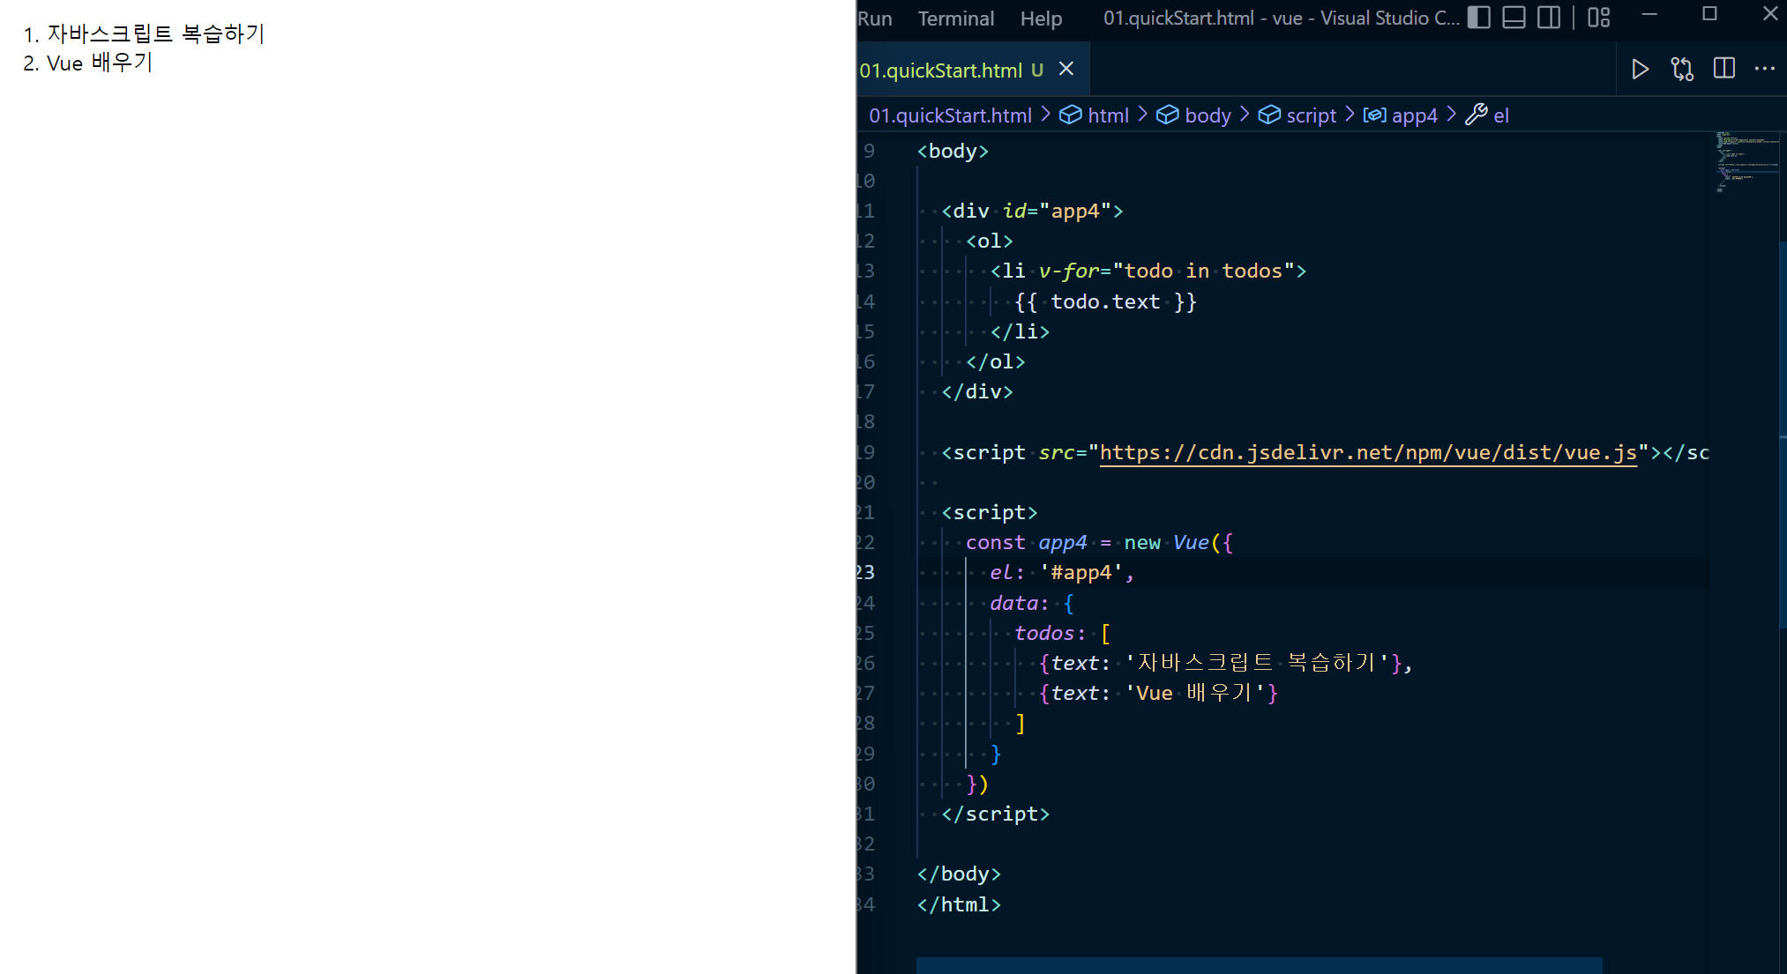Click the app4 variable breadcrumb

click(1413, 115)
